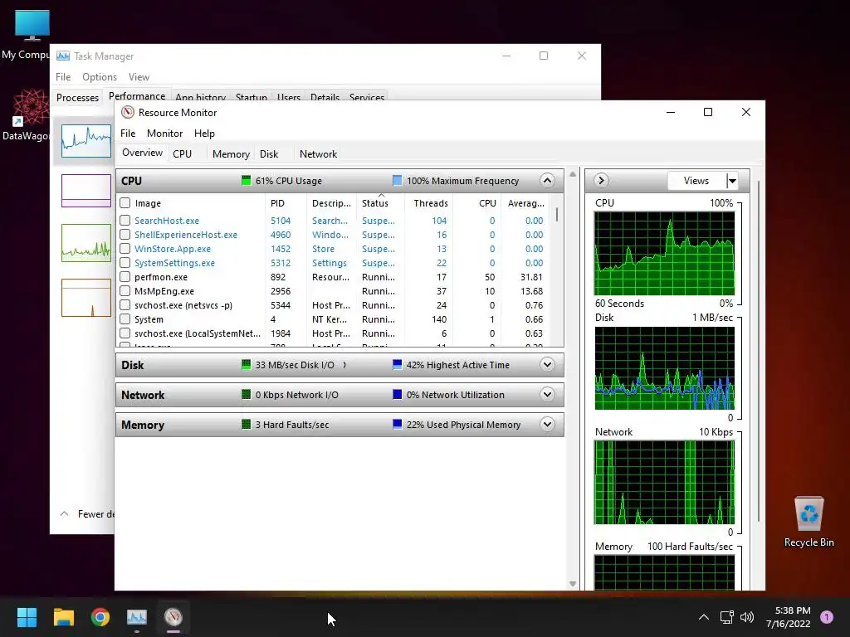Select Task Manager CPU graph thumbnail
850x637 pixels.
pyautogui.click(x=86, y=141)
